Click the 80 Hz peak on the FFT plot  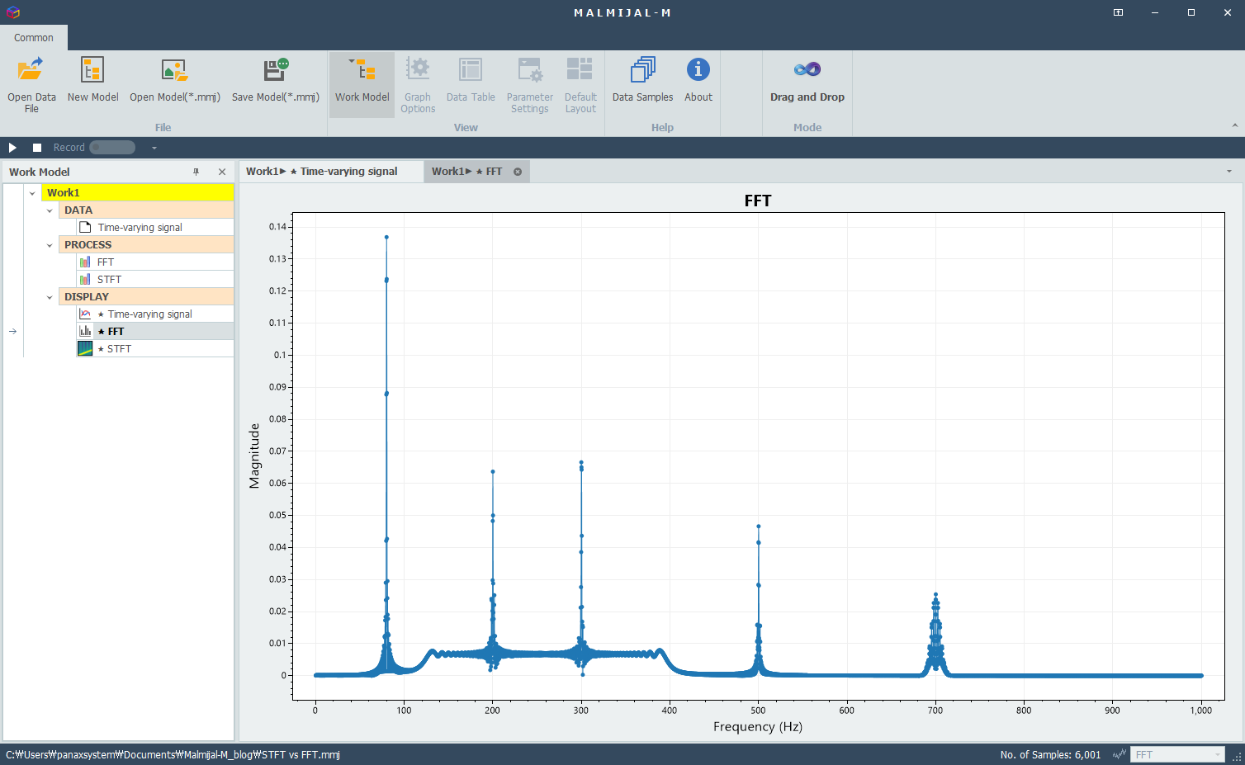pos(386,238)
